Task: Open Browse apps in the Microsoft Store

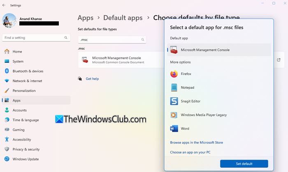Action: point(196,142)
